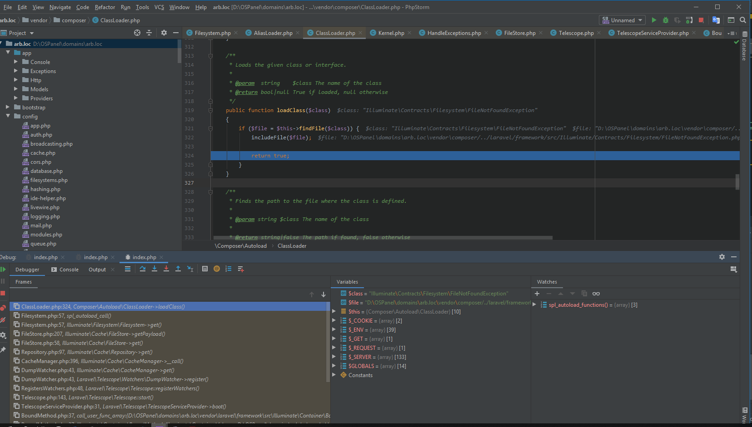
Task: Click the Search Everywhere magnifier icon
Action: click(743, 20)
